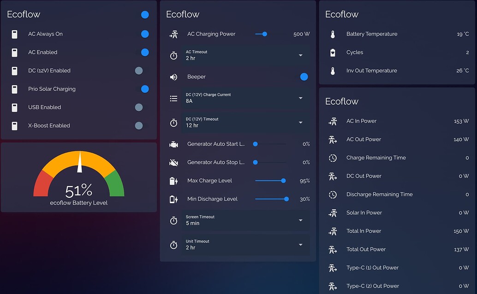
Task: Open the DC (12V) Charge Current dropdown
Action: click(x=245, y=98)
